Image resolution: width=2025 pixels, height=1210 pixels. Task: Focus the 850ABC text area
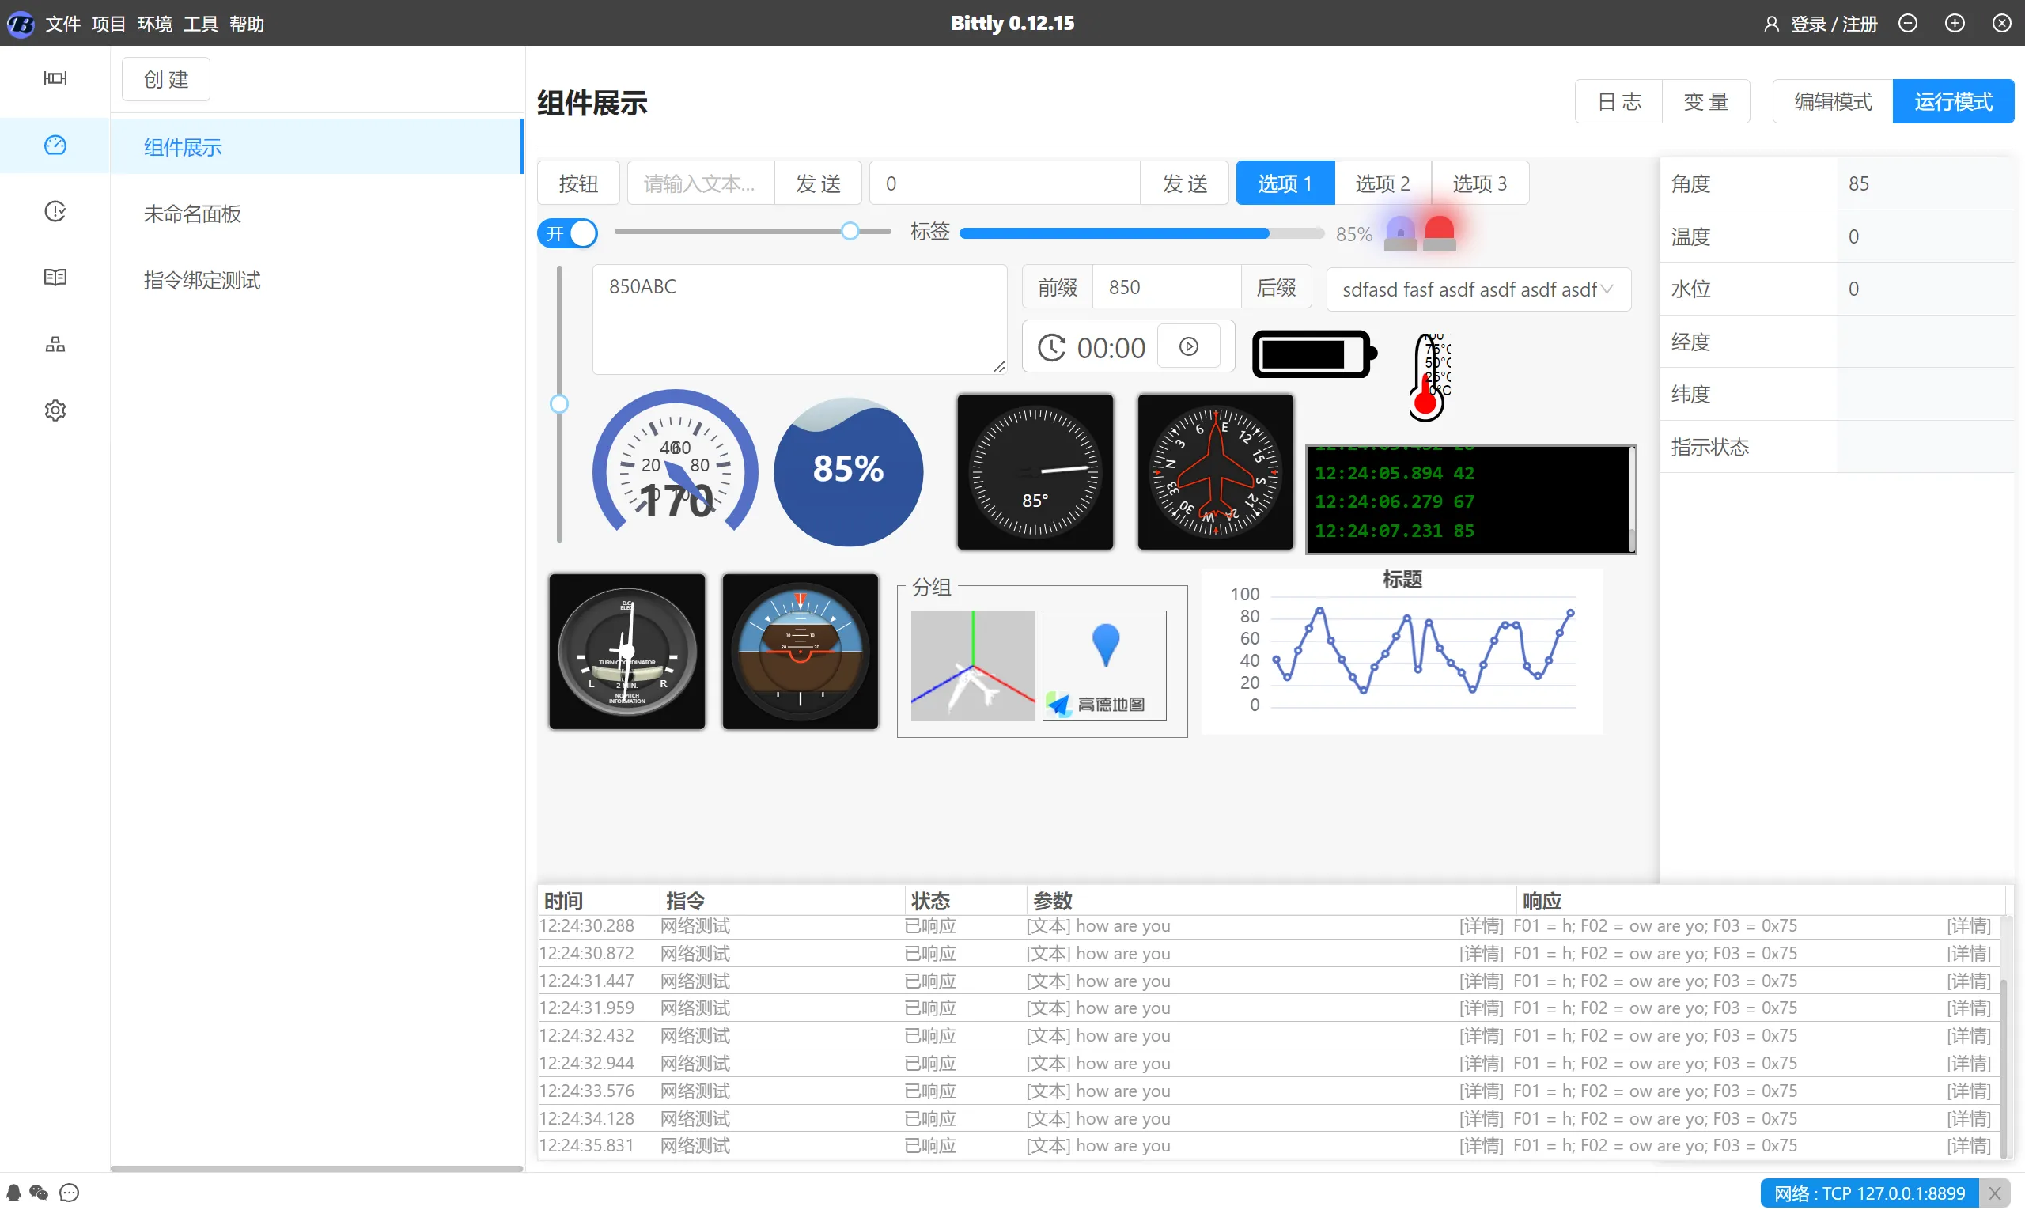pos(799,319)
